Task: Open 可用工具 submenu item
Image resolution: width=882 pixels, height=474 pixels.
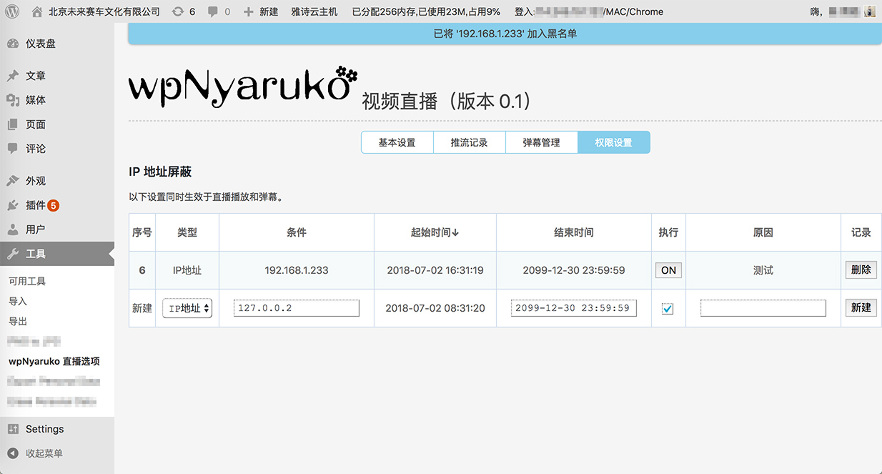Action: 27,282
